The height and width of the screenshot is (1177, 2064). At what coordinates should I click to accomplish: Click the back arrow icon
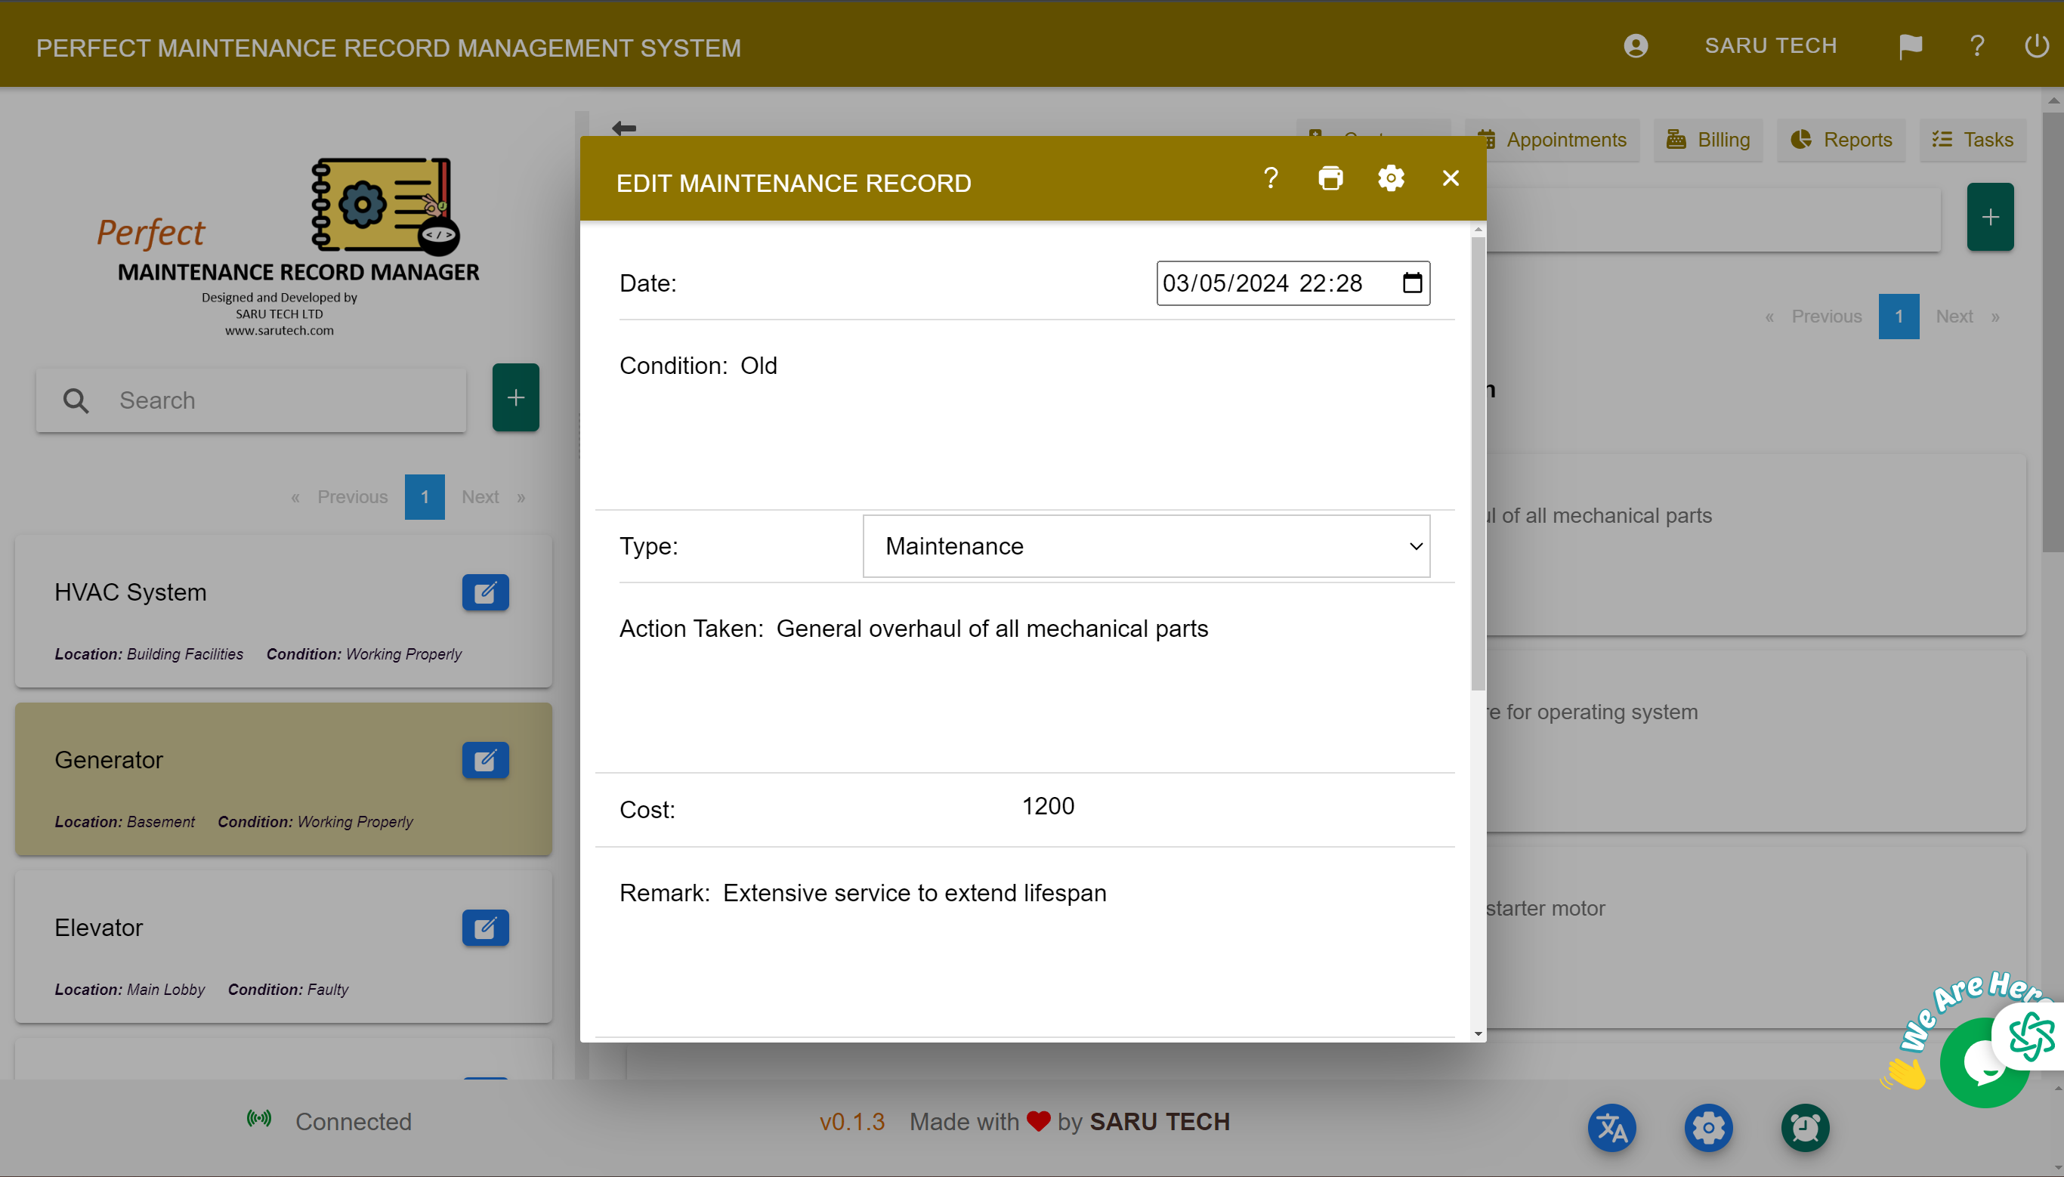coord(624,128)
